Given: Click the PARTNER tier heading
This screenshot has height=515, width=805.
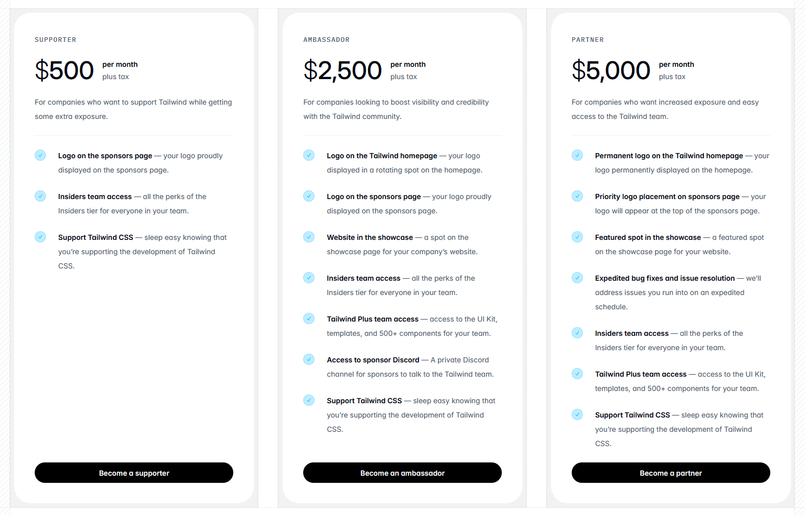Looking at the screenshot, I should tap(588, 40).
